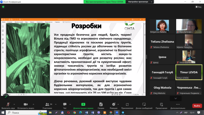Expand arrow next to Чат
This screenshot has height=115, width=204.
click(x=70, y=104)
